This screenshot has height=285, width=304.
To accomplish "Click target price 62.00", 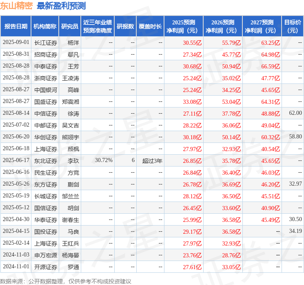I will pos(295,113).
